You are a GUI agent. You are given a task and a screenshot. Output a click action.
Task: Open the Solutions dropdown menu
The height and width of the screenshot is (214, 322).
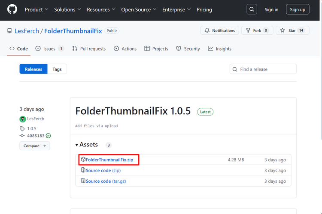(67, 9)
